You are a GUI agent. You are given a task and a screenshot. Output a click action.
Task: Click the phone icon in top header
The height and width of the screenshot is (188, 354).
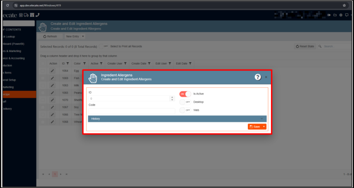[x=37, y=15]
